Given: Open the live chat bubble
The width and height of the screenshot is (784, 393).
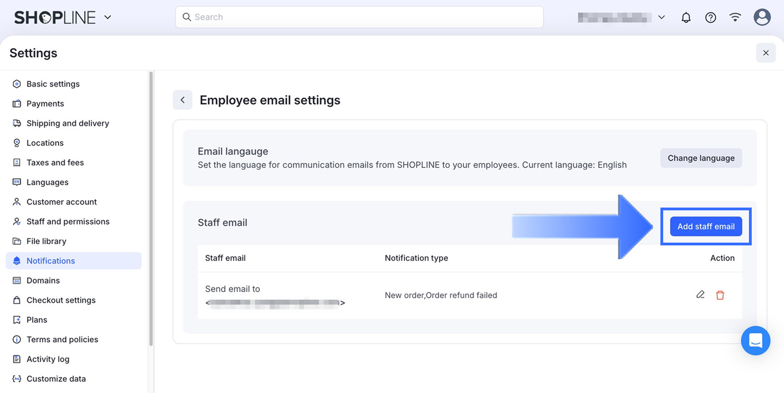Looking at the screenshot, I should click(755, 340).
